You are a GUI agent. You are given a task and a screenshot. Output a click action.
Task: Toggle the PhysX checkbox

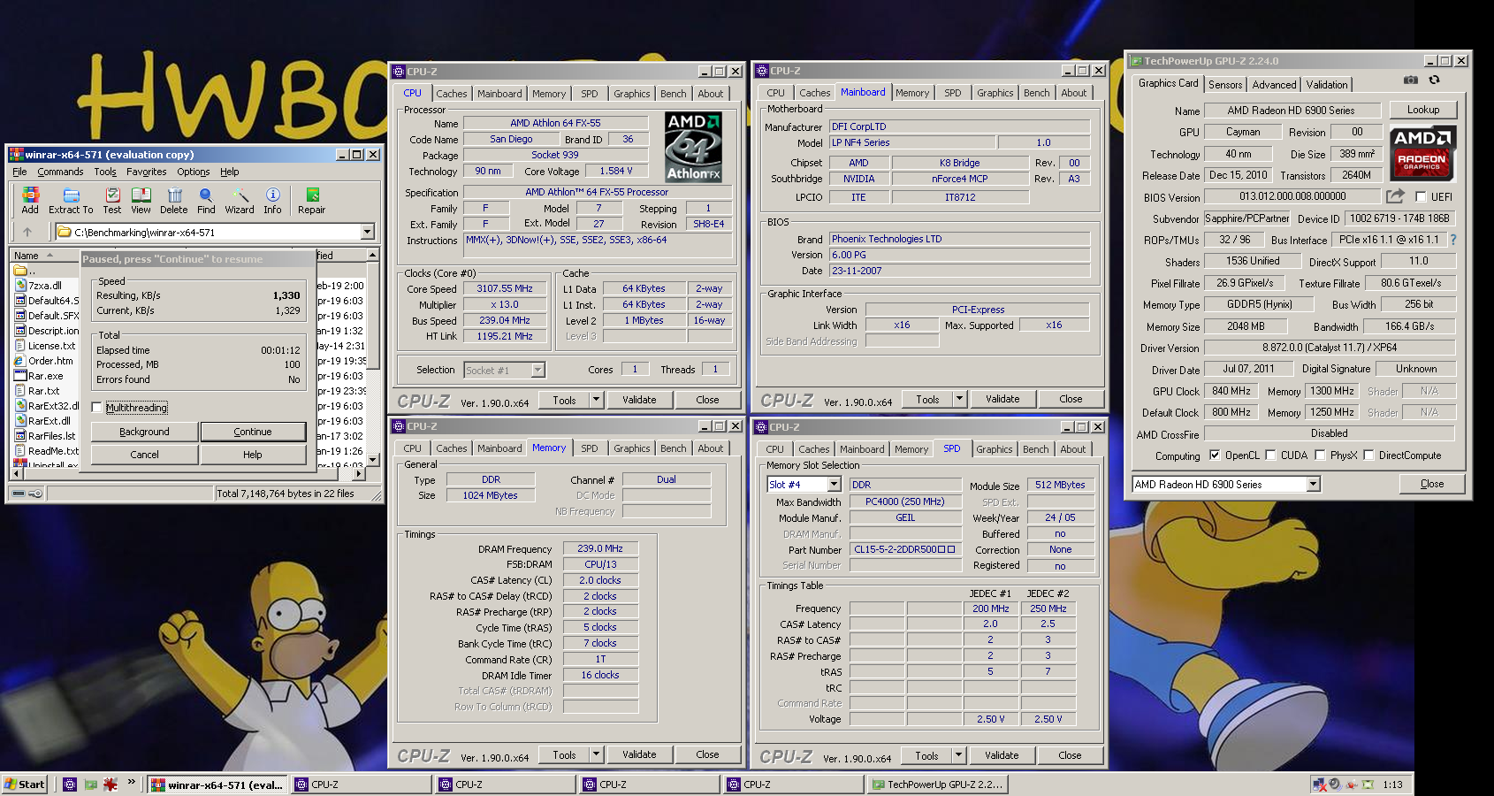[x=1320, y=455]
